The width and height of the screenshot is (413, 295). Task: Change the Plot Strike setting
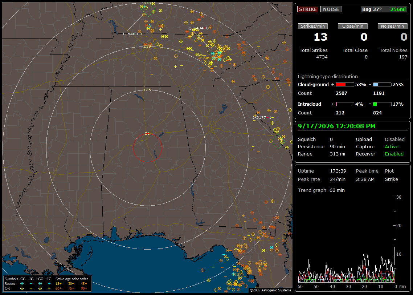(391, 179)
